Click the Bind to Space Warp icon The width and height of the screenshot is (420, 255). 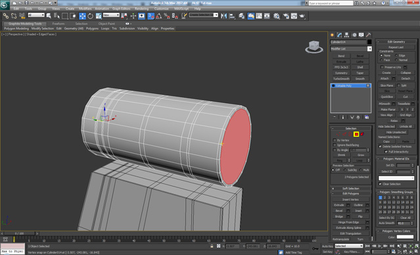tap(22, 16)
